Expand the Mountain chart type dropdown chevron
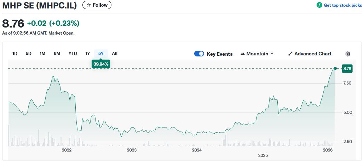 coord(272,54)
